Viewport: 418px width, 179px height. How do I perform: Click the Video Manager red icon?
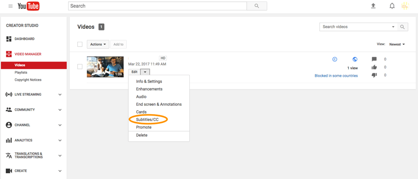tap(9, 54)
